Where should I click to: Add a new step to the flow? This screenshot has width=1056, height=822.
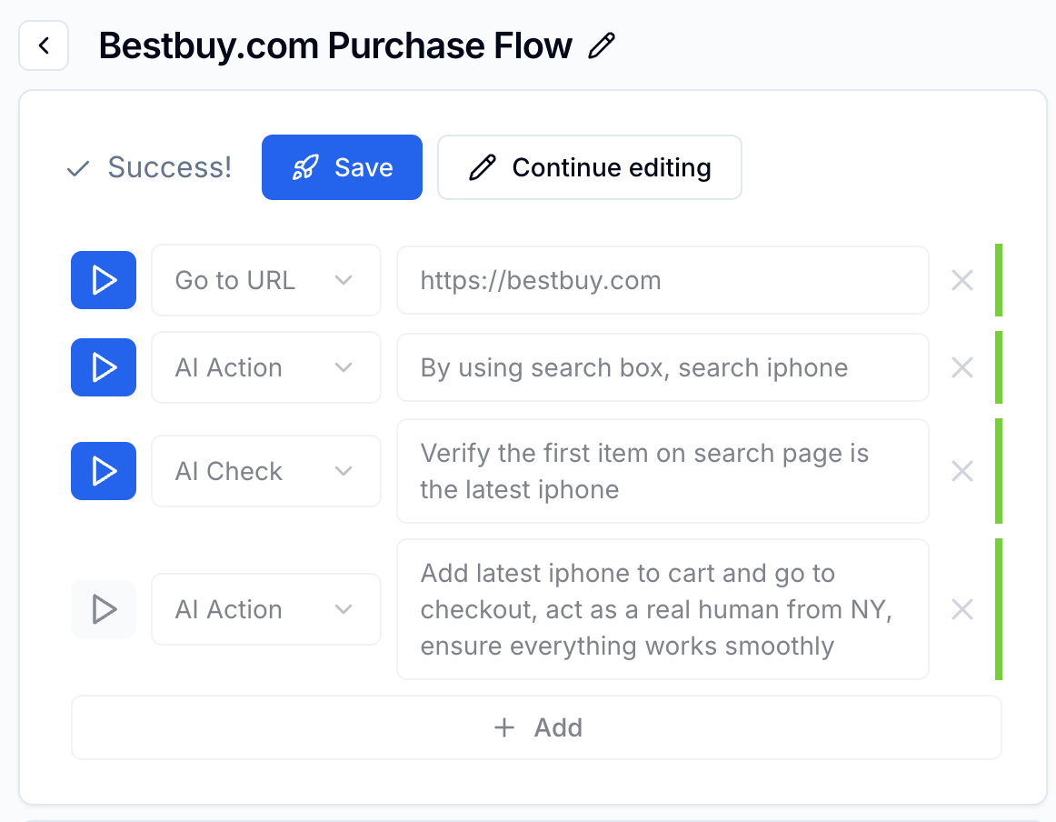tap(536, 727)
